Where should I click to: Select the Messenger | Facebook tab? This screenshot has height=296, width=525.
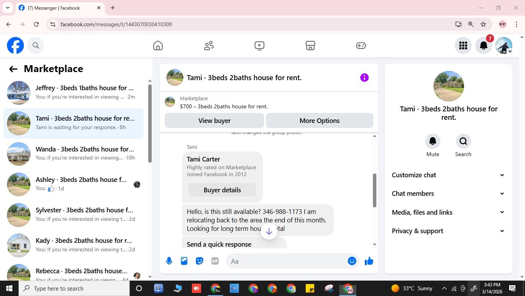click(x=60, y=8)
